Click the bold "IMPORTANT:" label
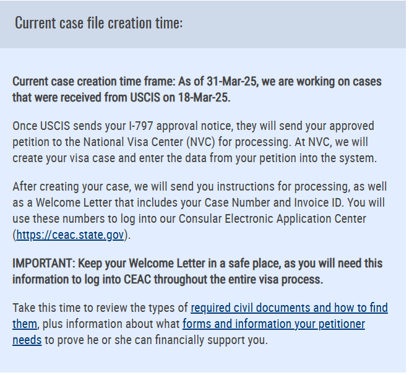Screen dimensions: 409x375 click(x=44, y=263)
